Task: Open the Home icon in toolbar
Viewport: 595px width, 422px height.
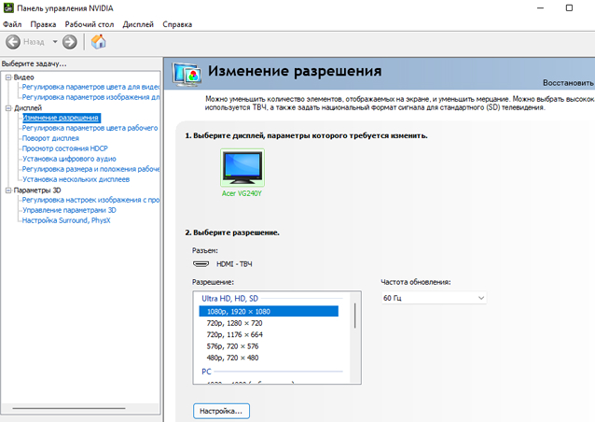Action: pyautogui.click(x=98, y=42)
